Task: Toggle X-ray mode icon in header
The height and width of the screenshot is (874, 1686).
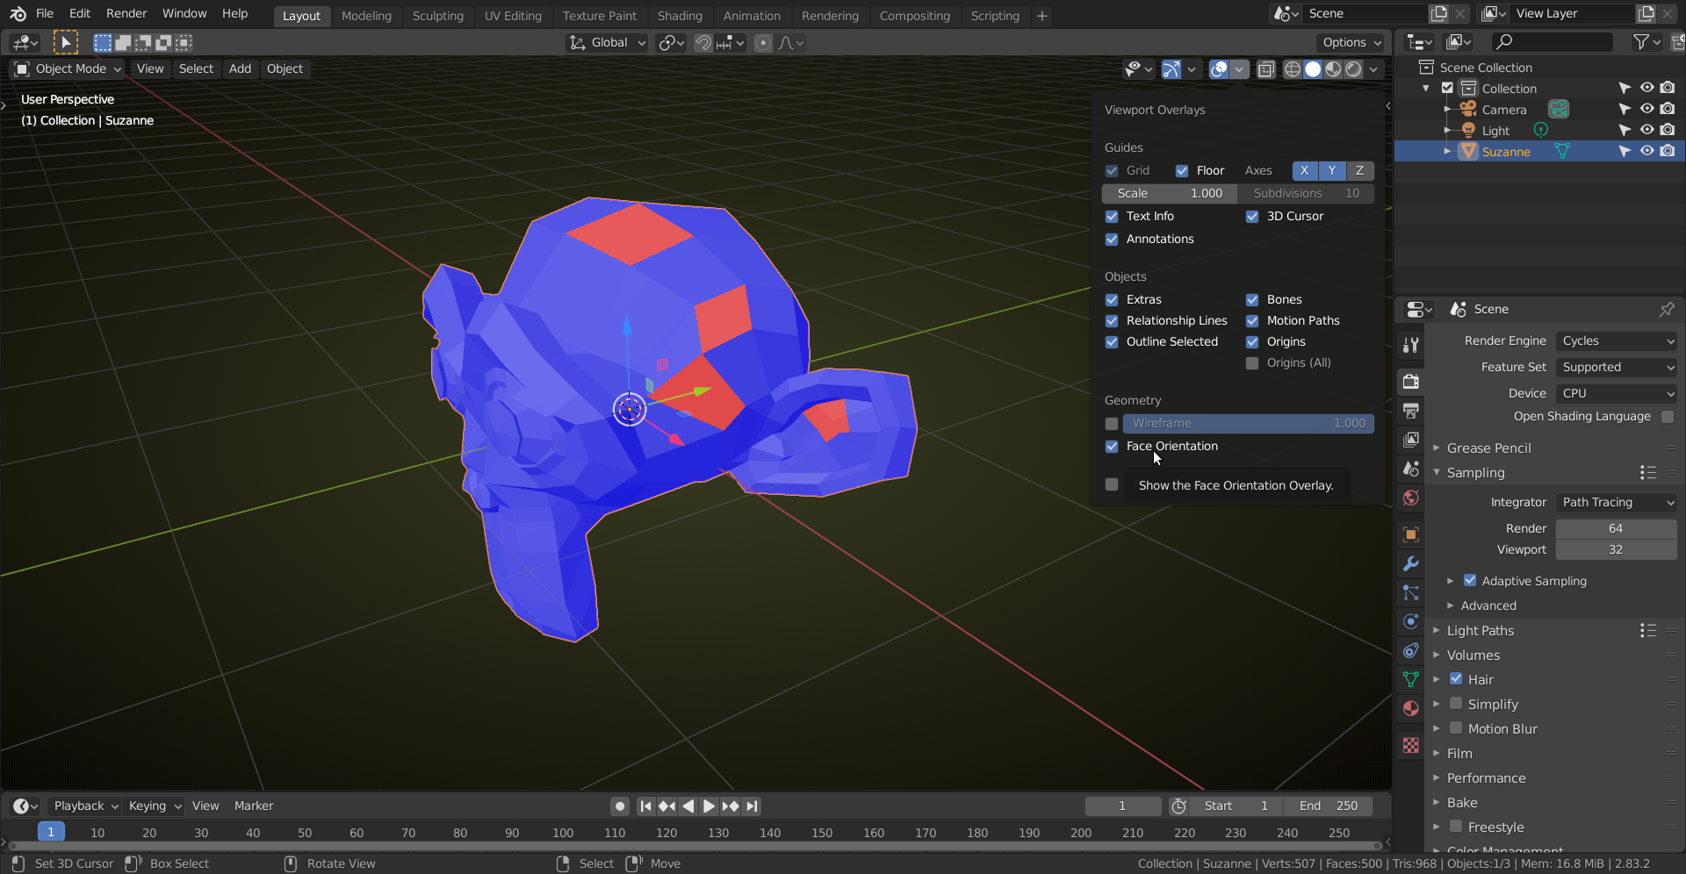Action: 1266,69
